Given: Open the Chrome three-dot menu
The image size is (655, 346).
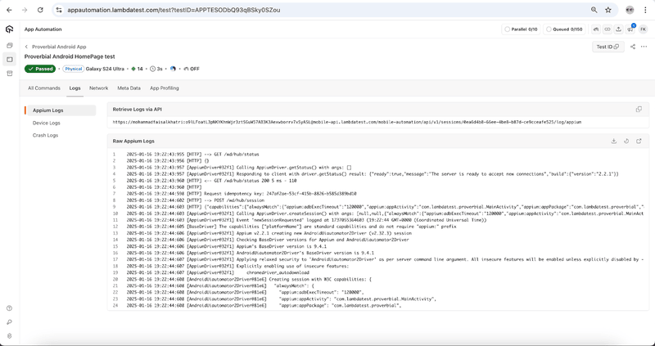Looking at the screenshot, I should 645,10.
